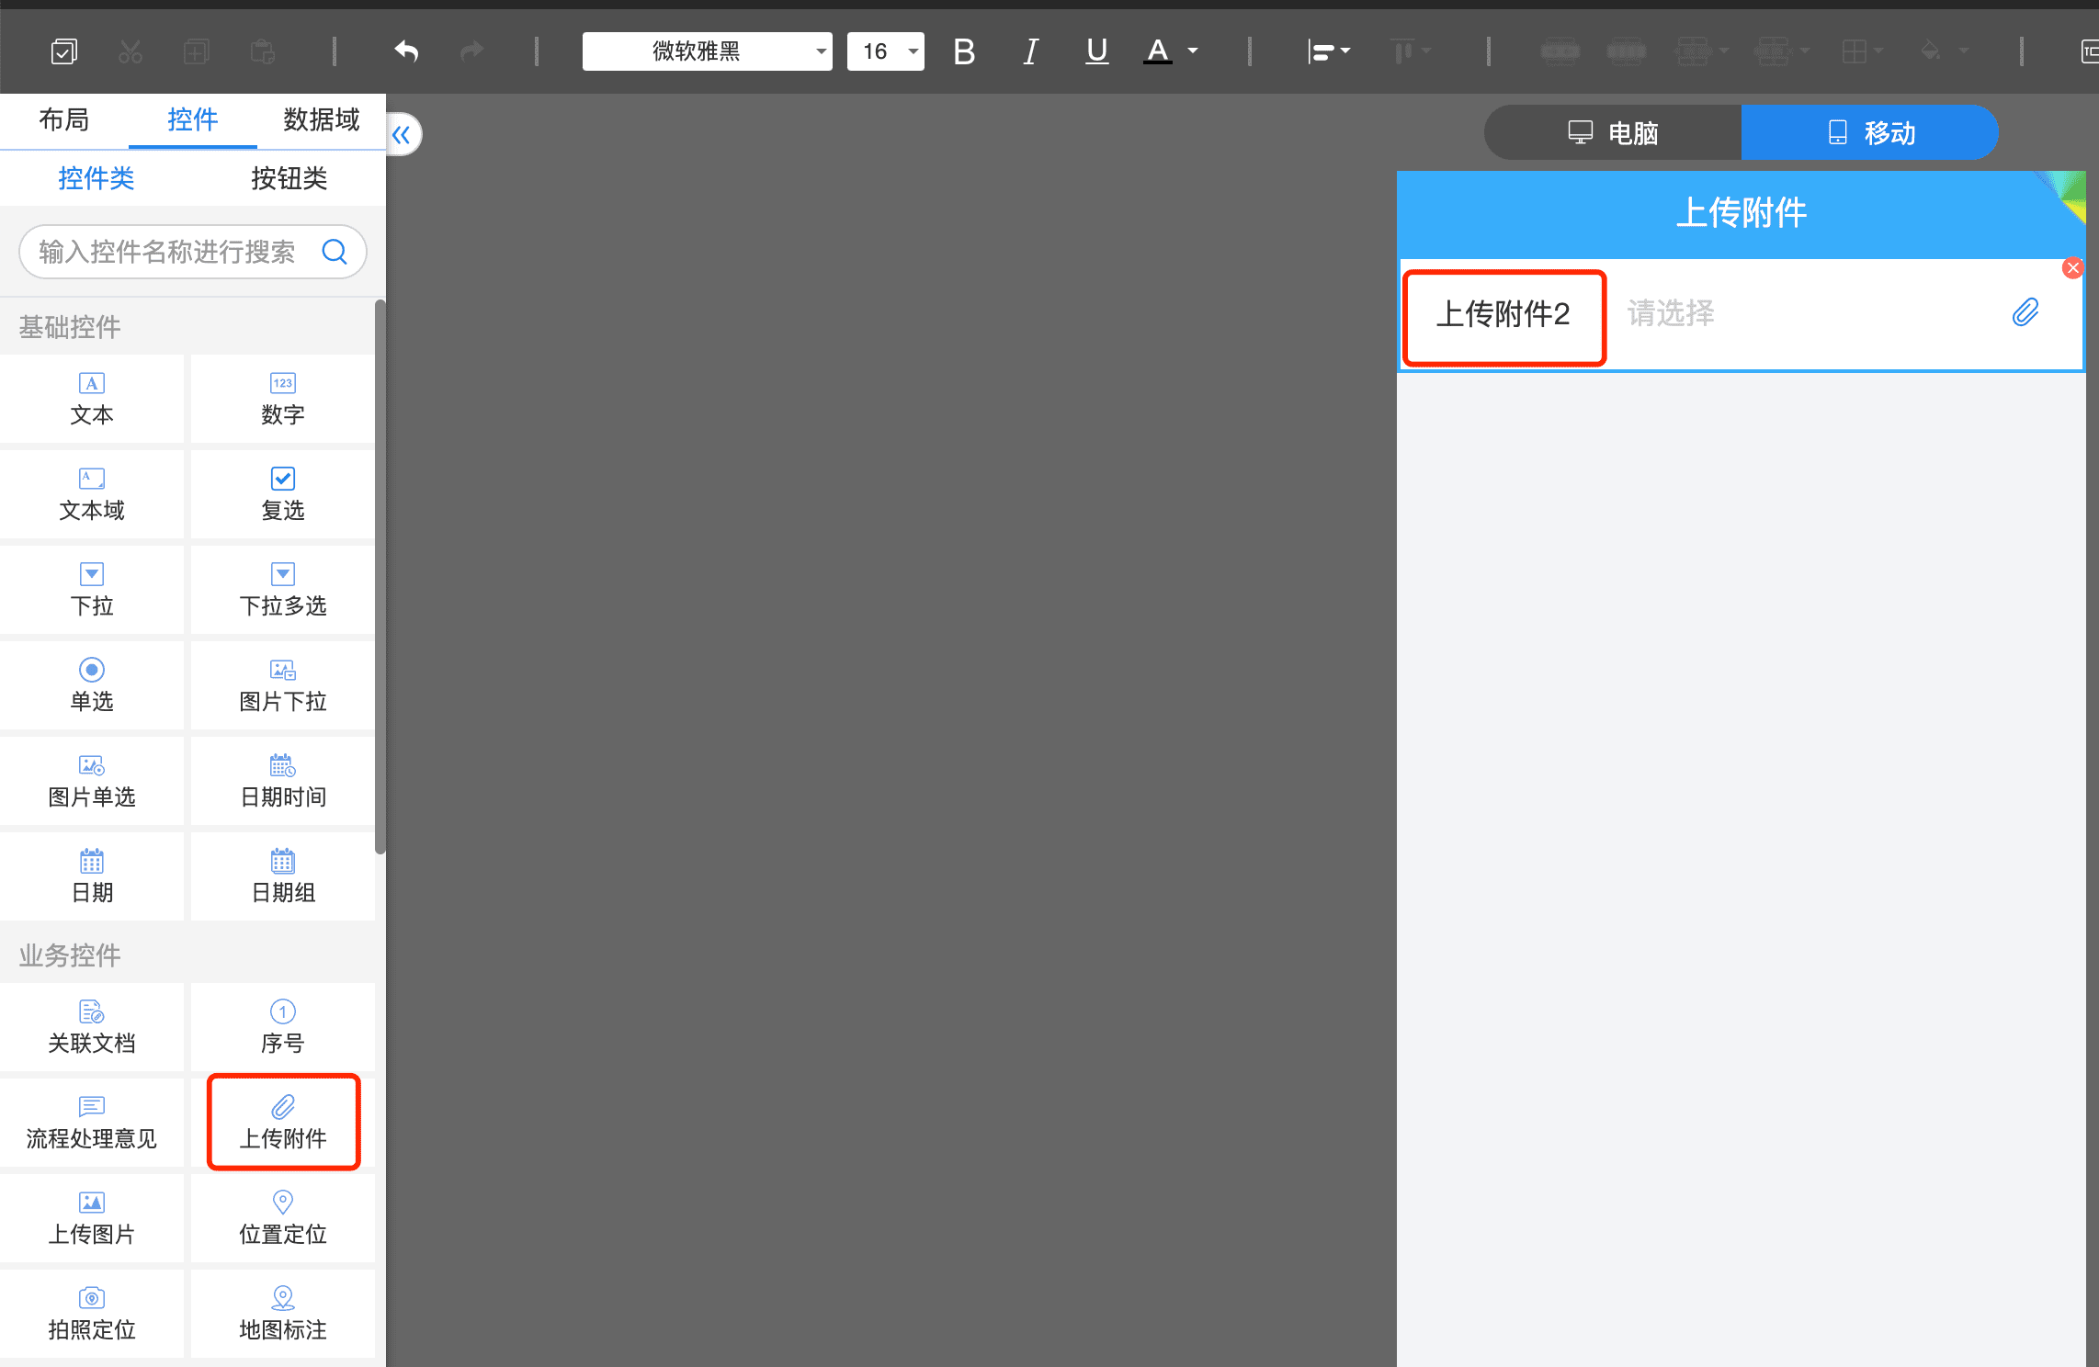
Task: Expand the cell borders dropdown arrow
Action: 1878,51
